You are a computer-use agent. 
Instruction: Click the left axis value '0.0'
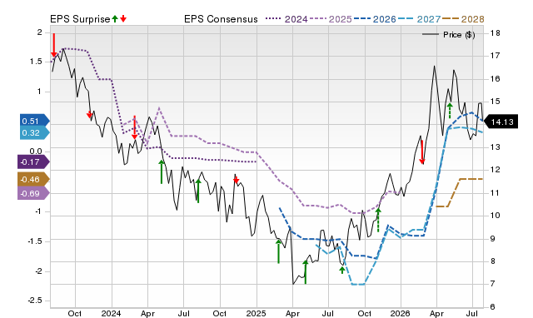36,152
